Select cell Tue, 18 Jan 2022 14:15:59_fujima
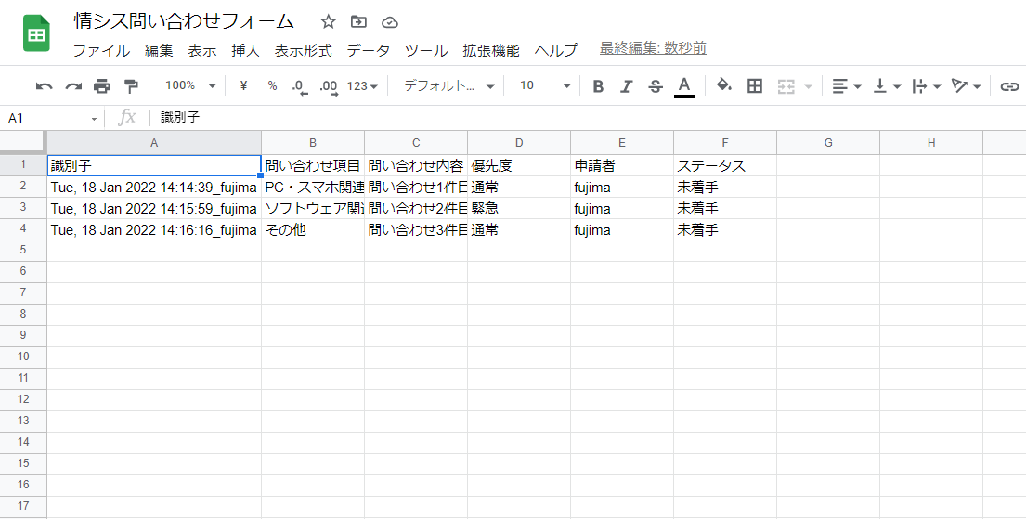 click(x=154, y=209)
